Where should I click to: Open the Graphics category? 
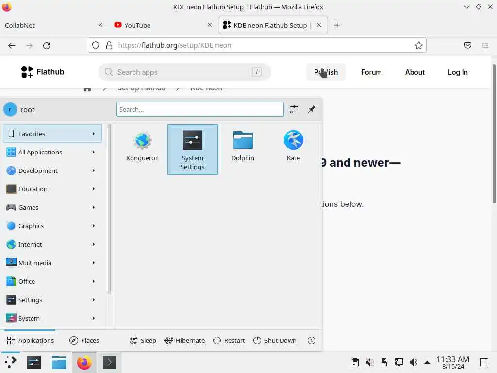52,226
